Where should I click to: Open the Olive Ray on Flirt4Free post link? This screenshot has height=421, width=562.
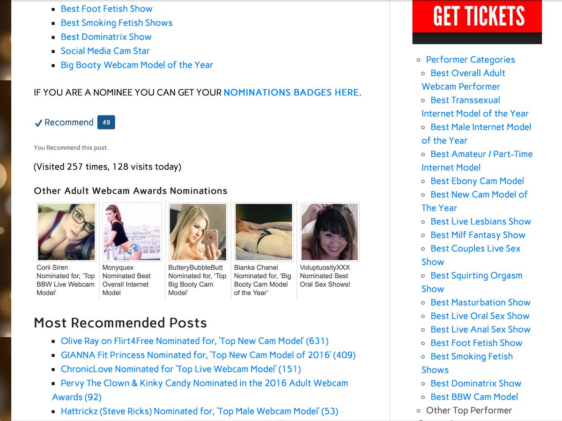[195, 341]
